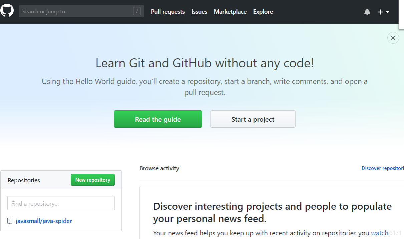Screen dimensions: 404x239
Task: Open the Explore section
Action: pyautogui.click(x=263, y=12)
